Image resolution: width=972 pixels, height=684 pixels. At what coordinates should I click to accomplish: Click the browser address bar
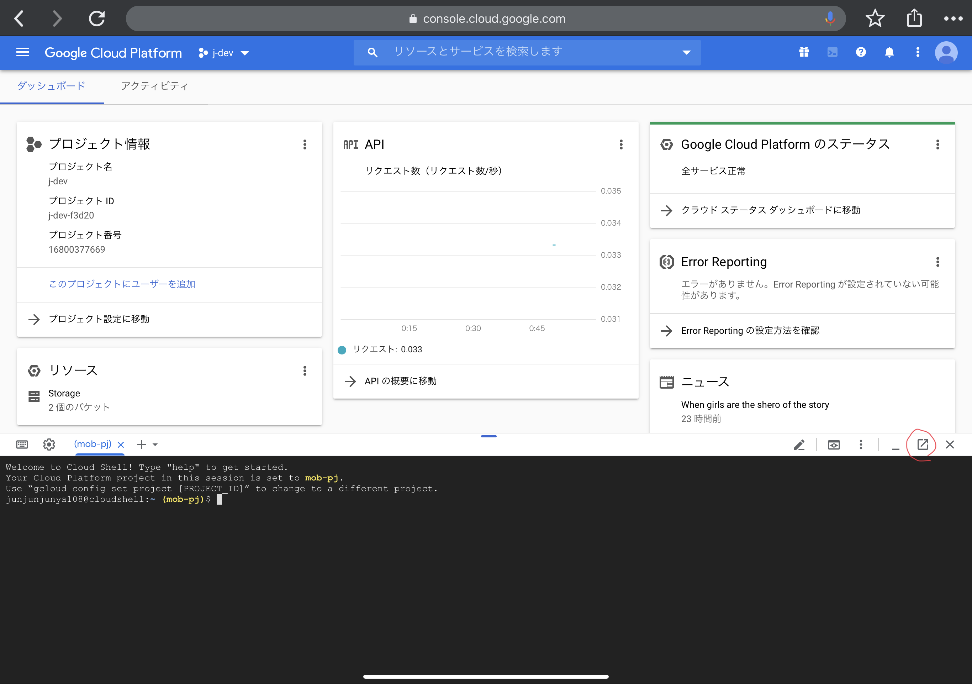coord(486,18)
